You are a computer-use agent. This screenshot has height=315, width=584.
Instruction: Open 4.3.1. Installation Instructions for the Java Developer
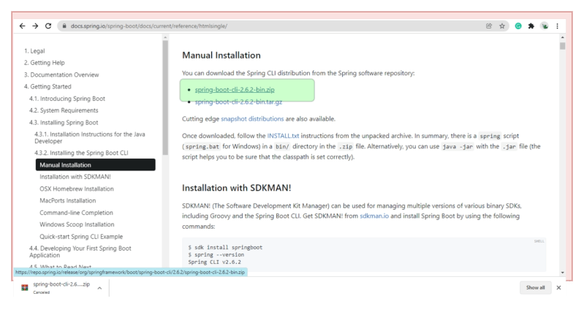pos(90,137)
